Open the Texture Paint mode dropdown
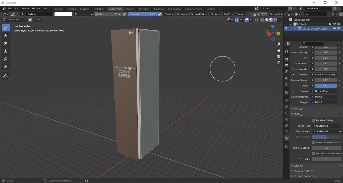This screenshot has width=343, height=183. pyautogui.click(x=14, y=20)
